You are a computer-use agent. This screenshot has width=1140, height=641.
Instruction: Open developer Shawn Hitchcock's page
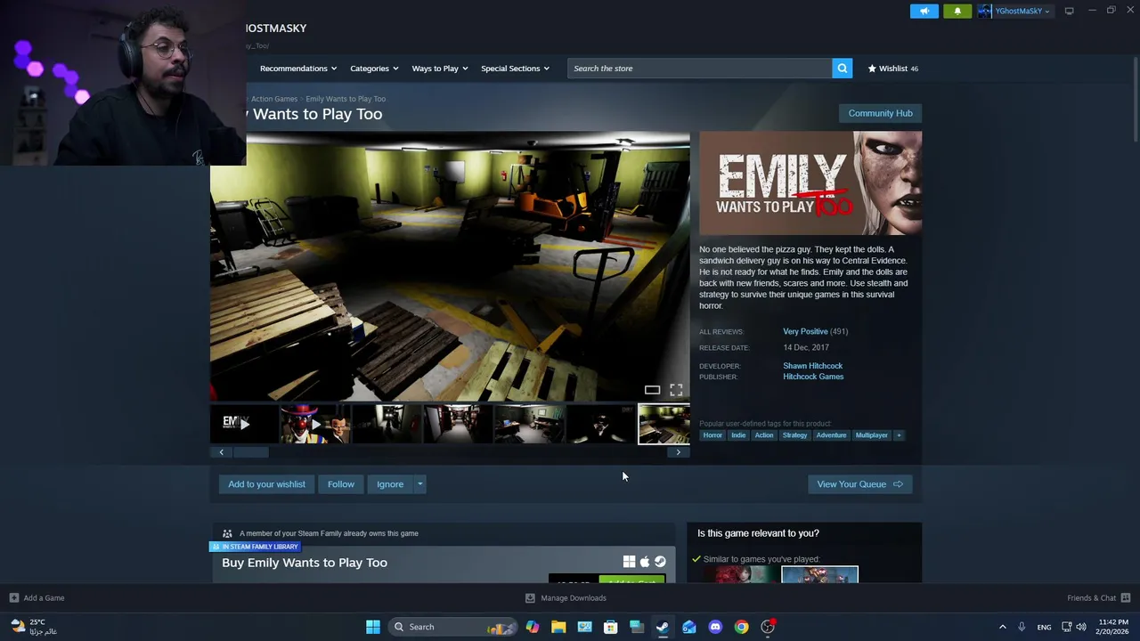(812, 366)
